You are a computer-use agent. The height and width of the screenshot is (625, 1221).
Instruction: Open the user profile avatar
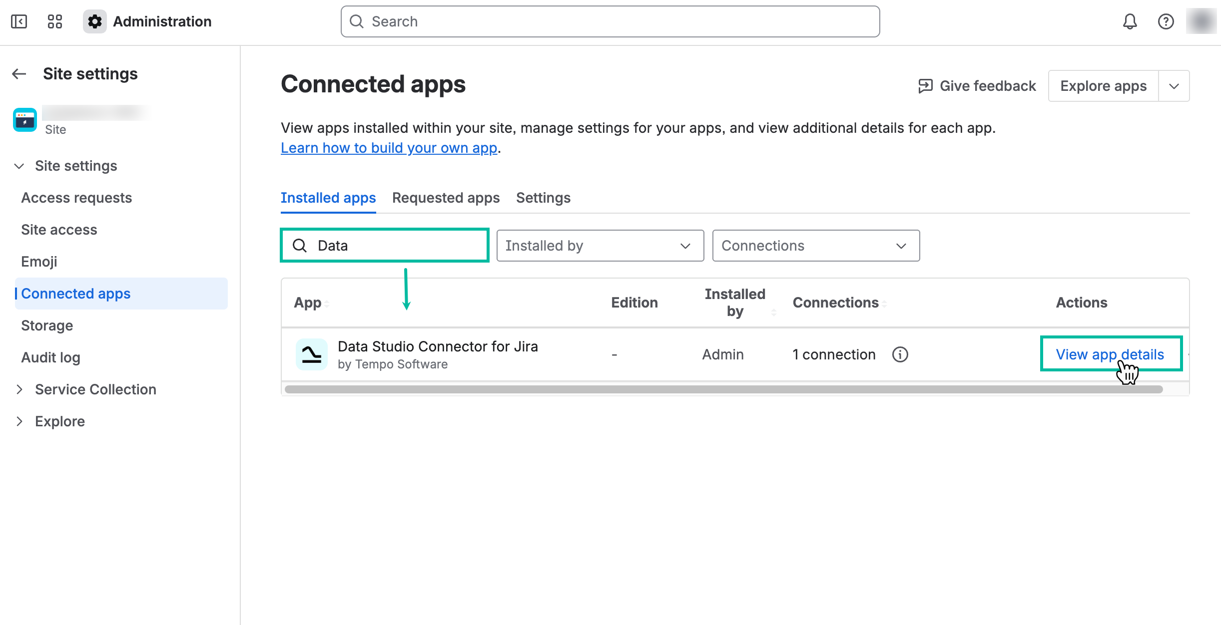click(x=1202, y=21)
